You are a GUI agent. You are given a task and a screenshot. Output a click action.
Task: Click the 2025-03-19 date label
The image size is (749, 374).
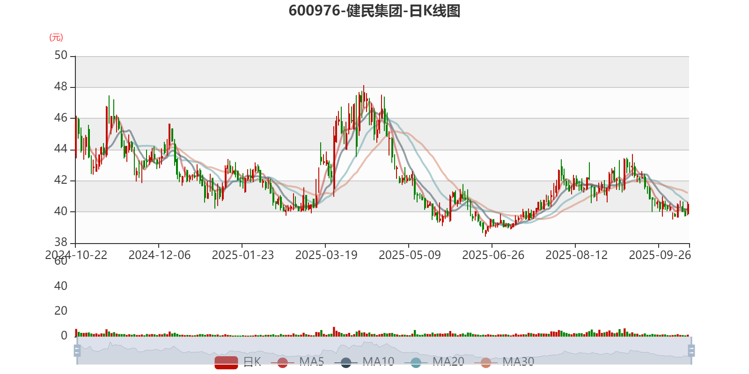point(326,255)
